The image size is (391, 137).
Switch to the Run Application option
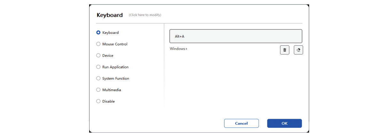click(98, 67)
